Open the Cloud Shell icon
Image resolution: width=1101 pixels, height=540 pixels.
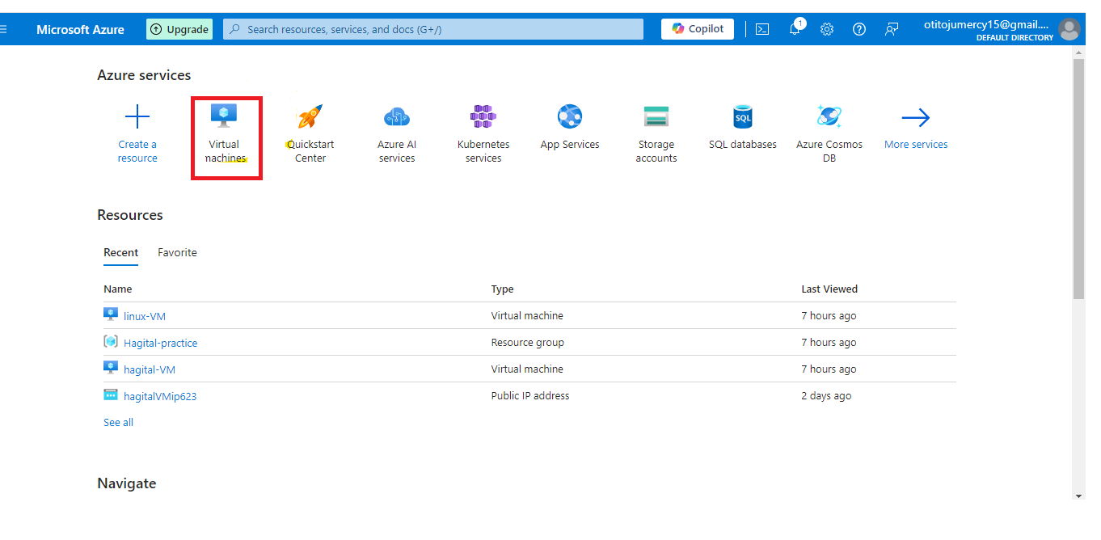pos(762,29)
